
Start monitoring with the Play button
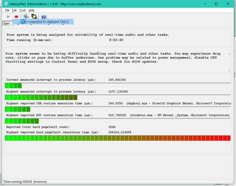pos(8,17)
